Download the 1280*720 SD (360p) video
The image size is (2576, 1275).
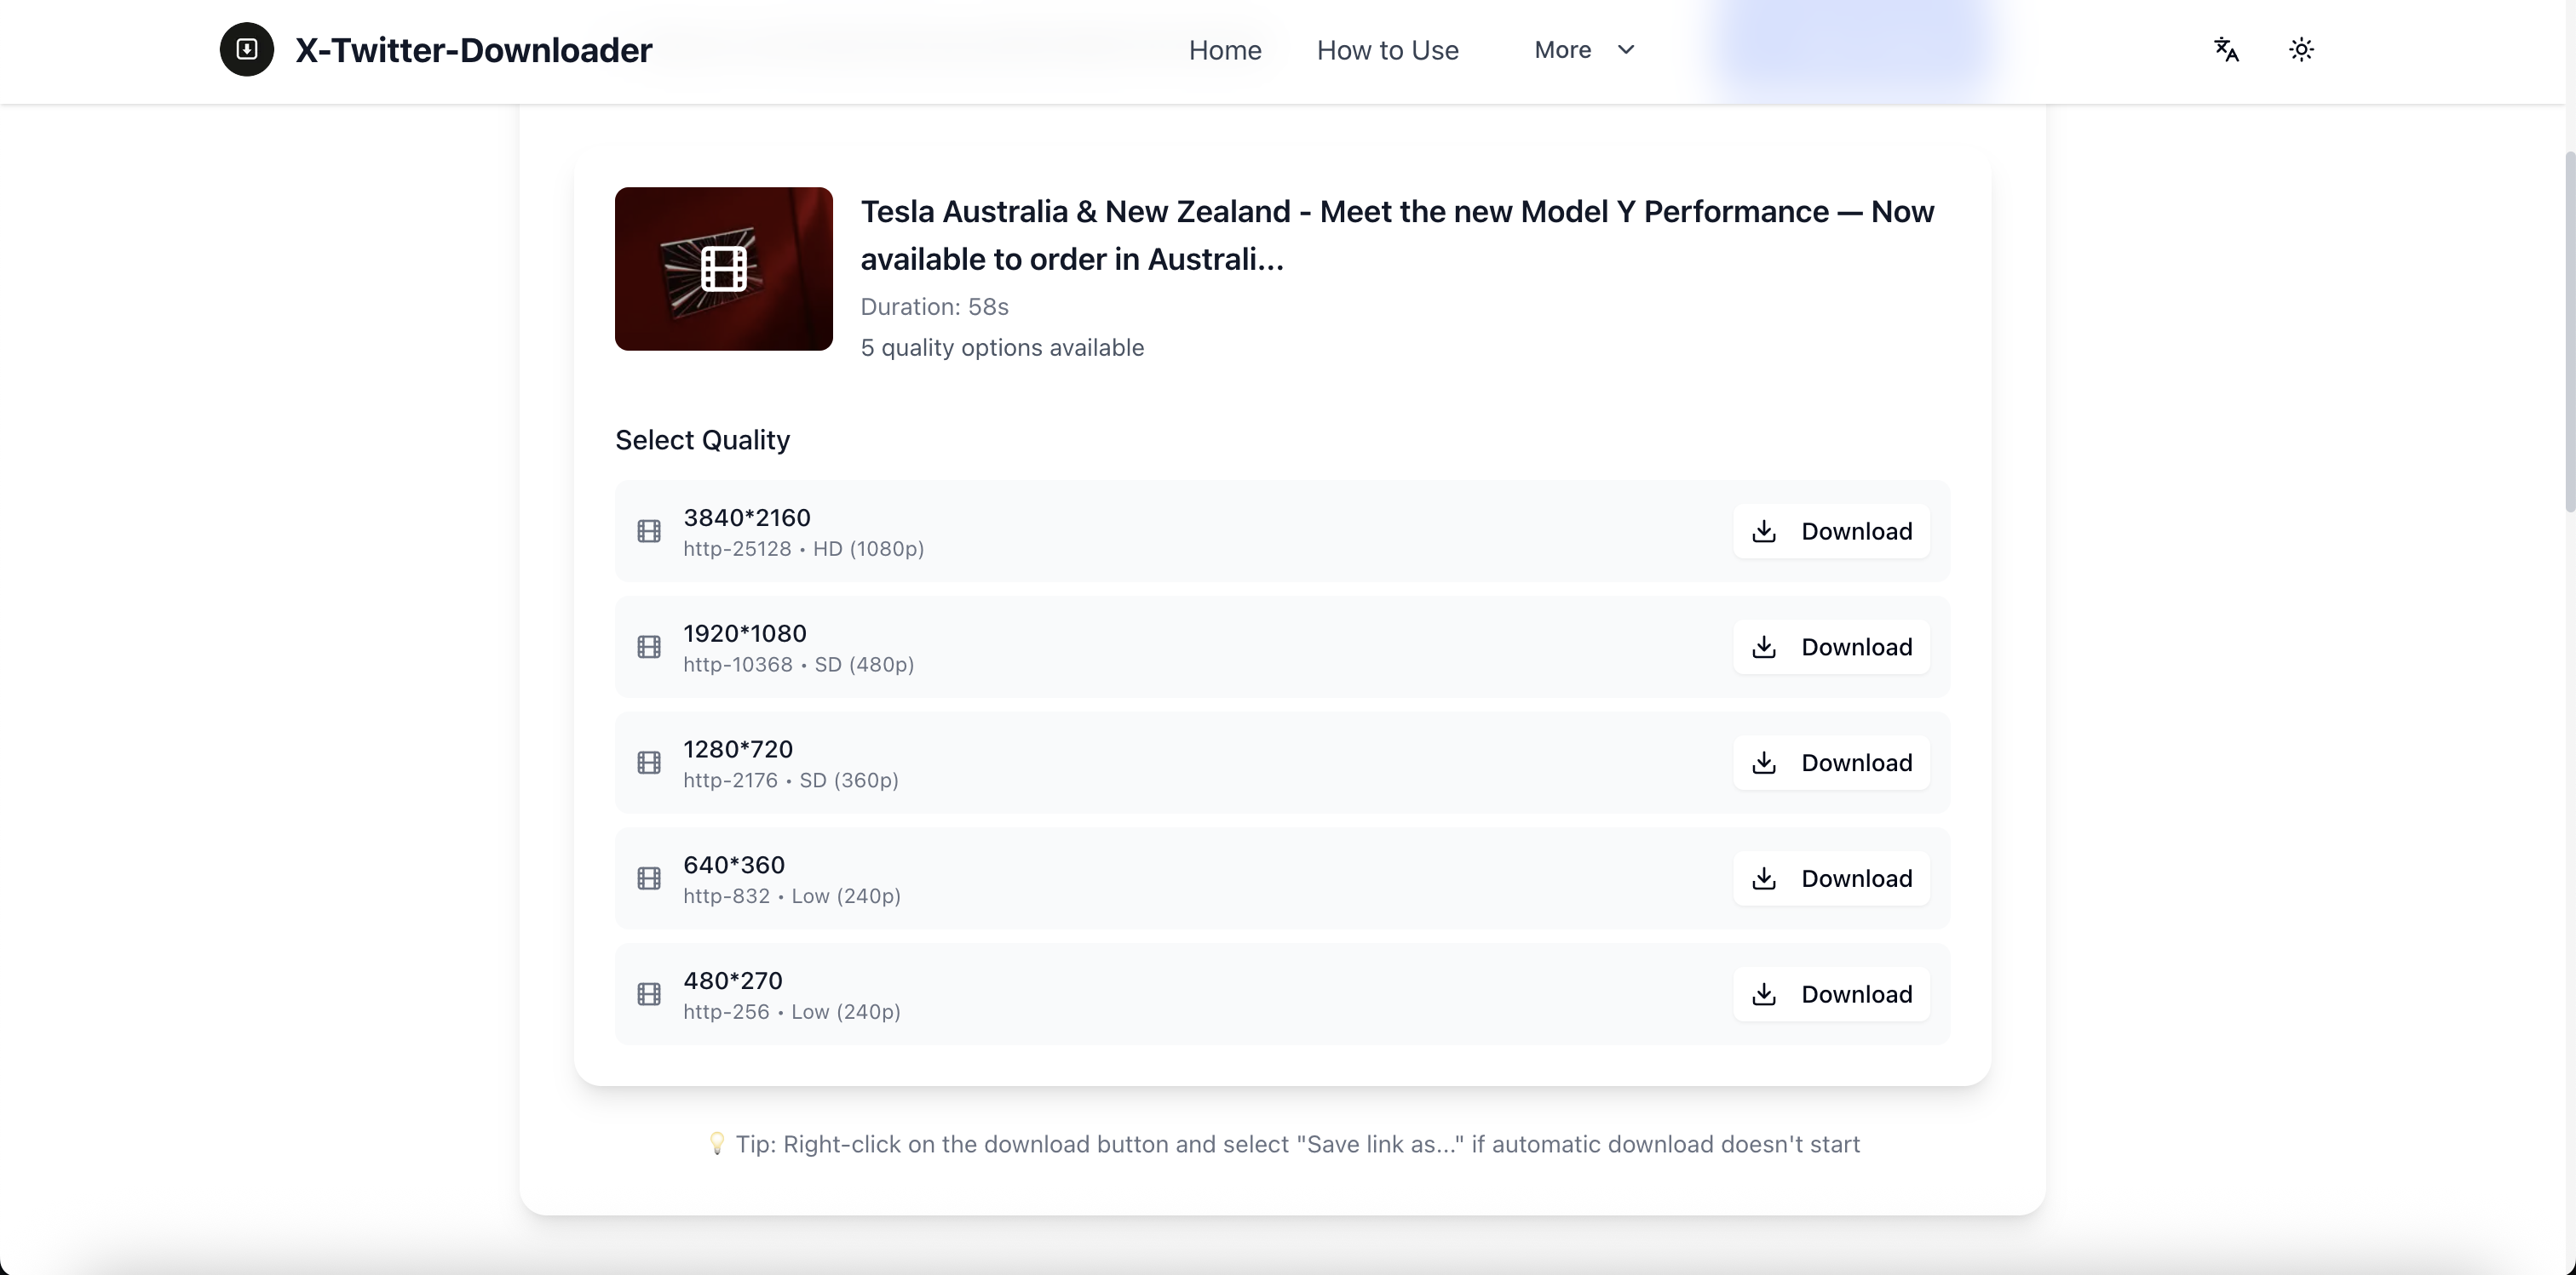pos(1830,763)
